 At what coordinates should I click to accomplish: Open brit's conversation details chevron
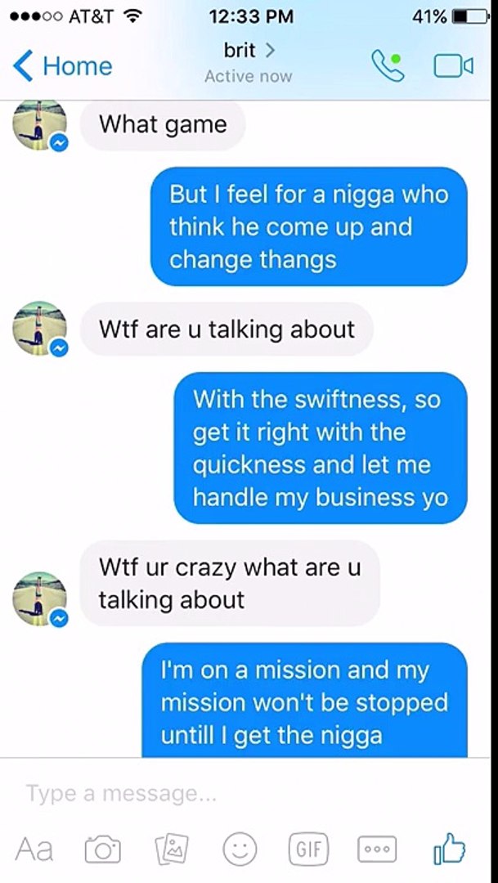pos(269,50)
